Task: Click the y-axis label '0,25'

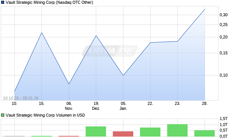Action: 223,25
